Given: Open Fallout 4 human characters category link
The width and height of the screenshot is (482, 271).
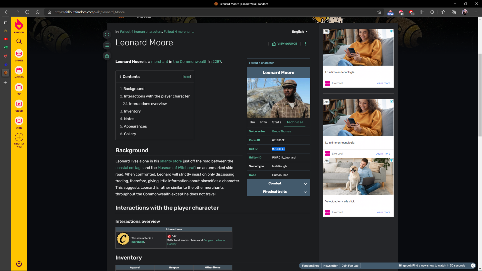Looking at the screenshot, I should click(x=141, y=32).
